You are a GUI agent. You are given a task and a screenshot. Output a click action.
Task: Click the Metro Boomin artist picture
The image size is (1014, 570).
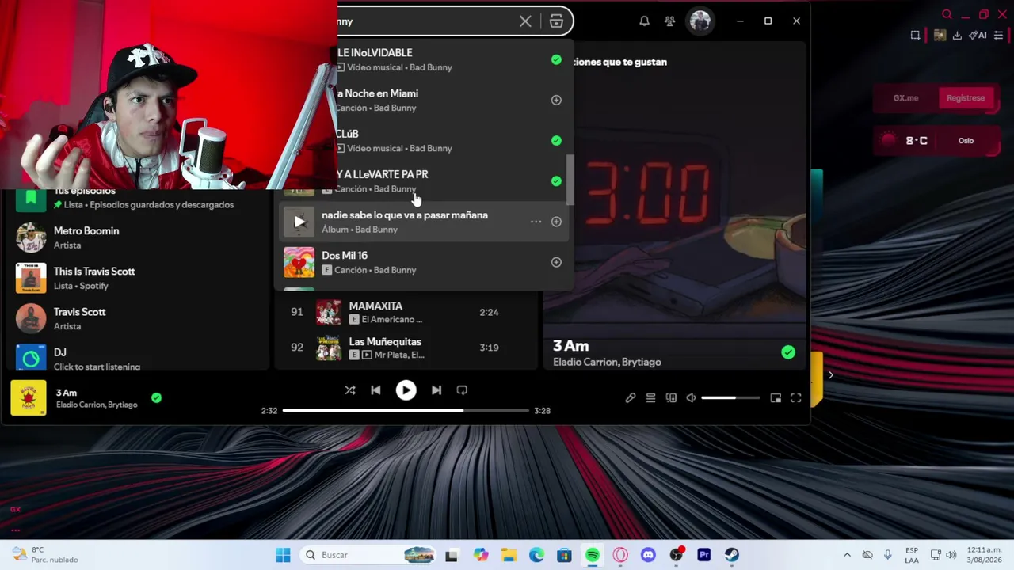tap(31, 237)
